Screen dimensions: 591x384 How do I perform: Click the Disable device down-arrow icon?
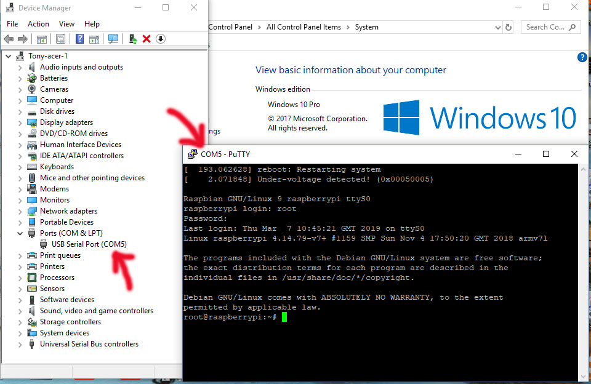coord(161,39)
